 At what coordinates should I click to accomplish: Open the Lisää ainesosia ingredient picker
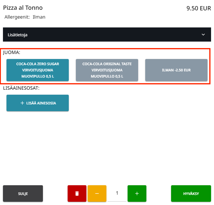(38, 103)
